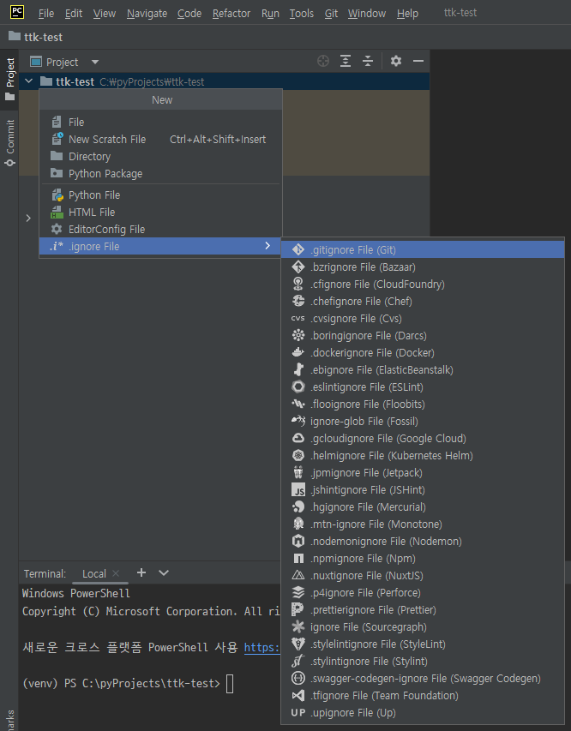The height and width of the screenshot is (731, 571).
Task: Click the ttk-test breadcrumb in navigation bar
Action: point(36,37)
